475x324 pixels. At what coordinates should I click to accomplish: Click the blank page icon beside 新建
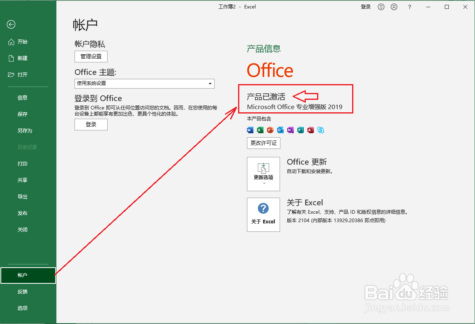point(11,58)
